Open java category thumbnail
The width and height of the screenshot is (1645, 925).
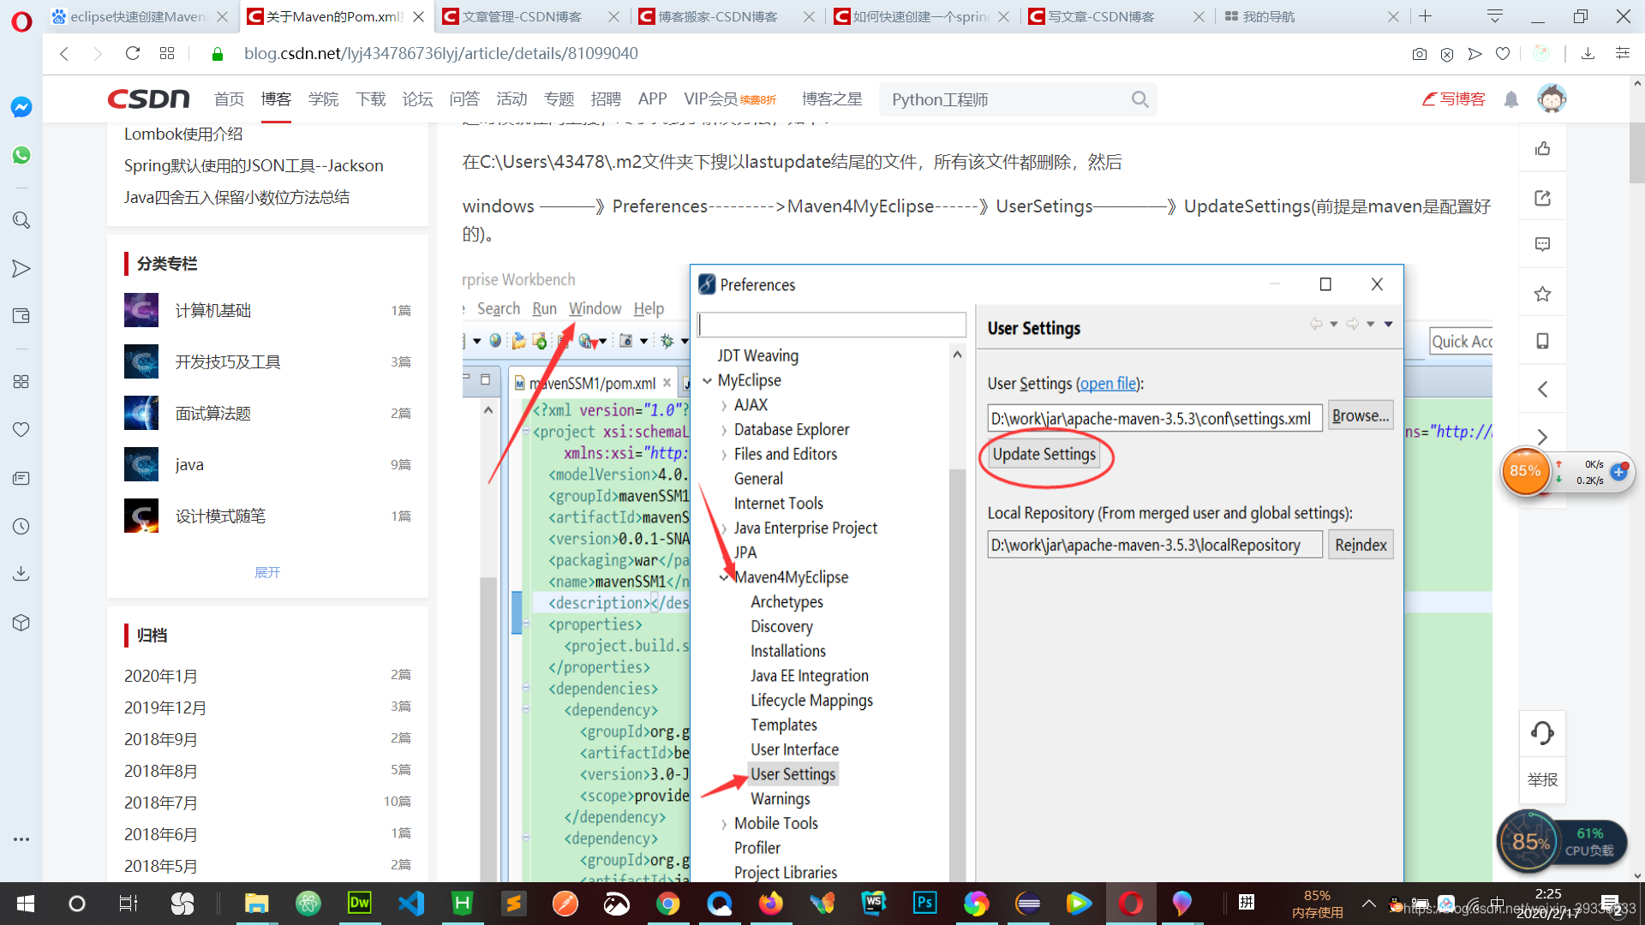(141, 464)
